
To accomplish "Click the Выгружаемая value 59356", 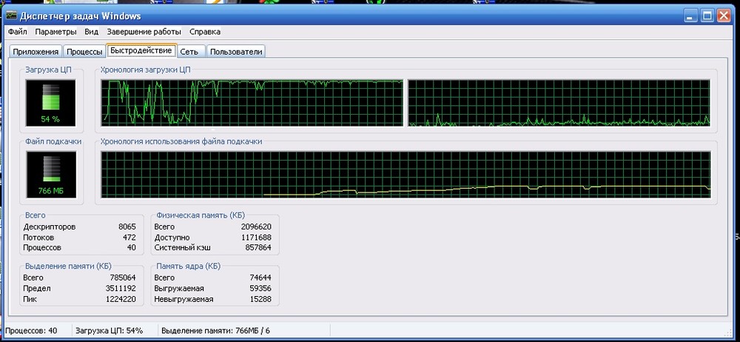I will click(260, 289).
